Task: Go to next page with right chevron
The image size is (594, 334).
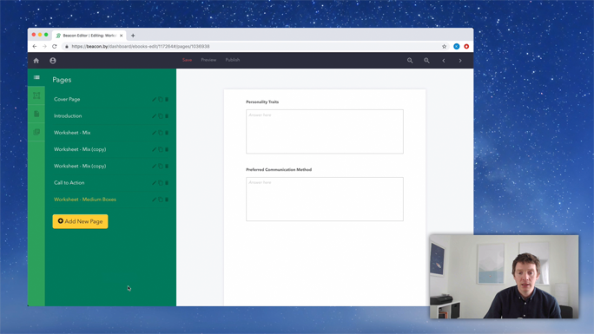Action: click(x=460, y=61)
